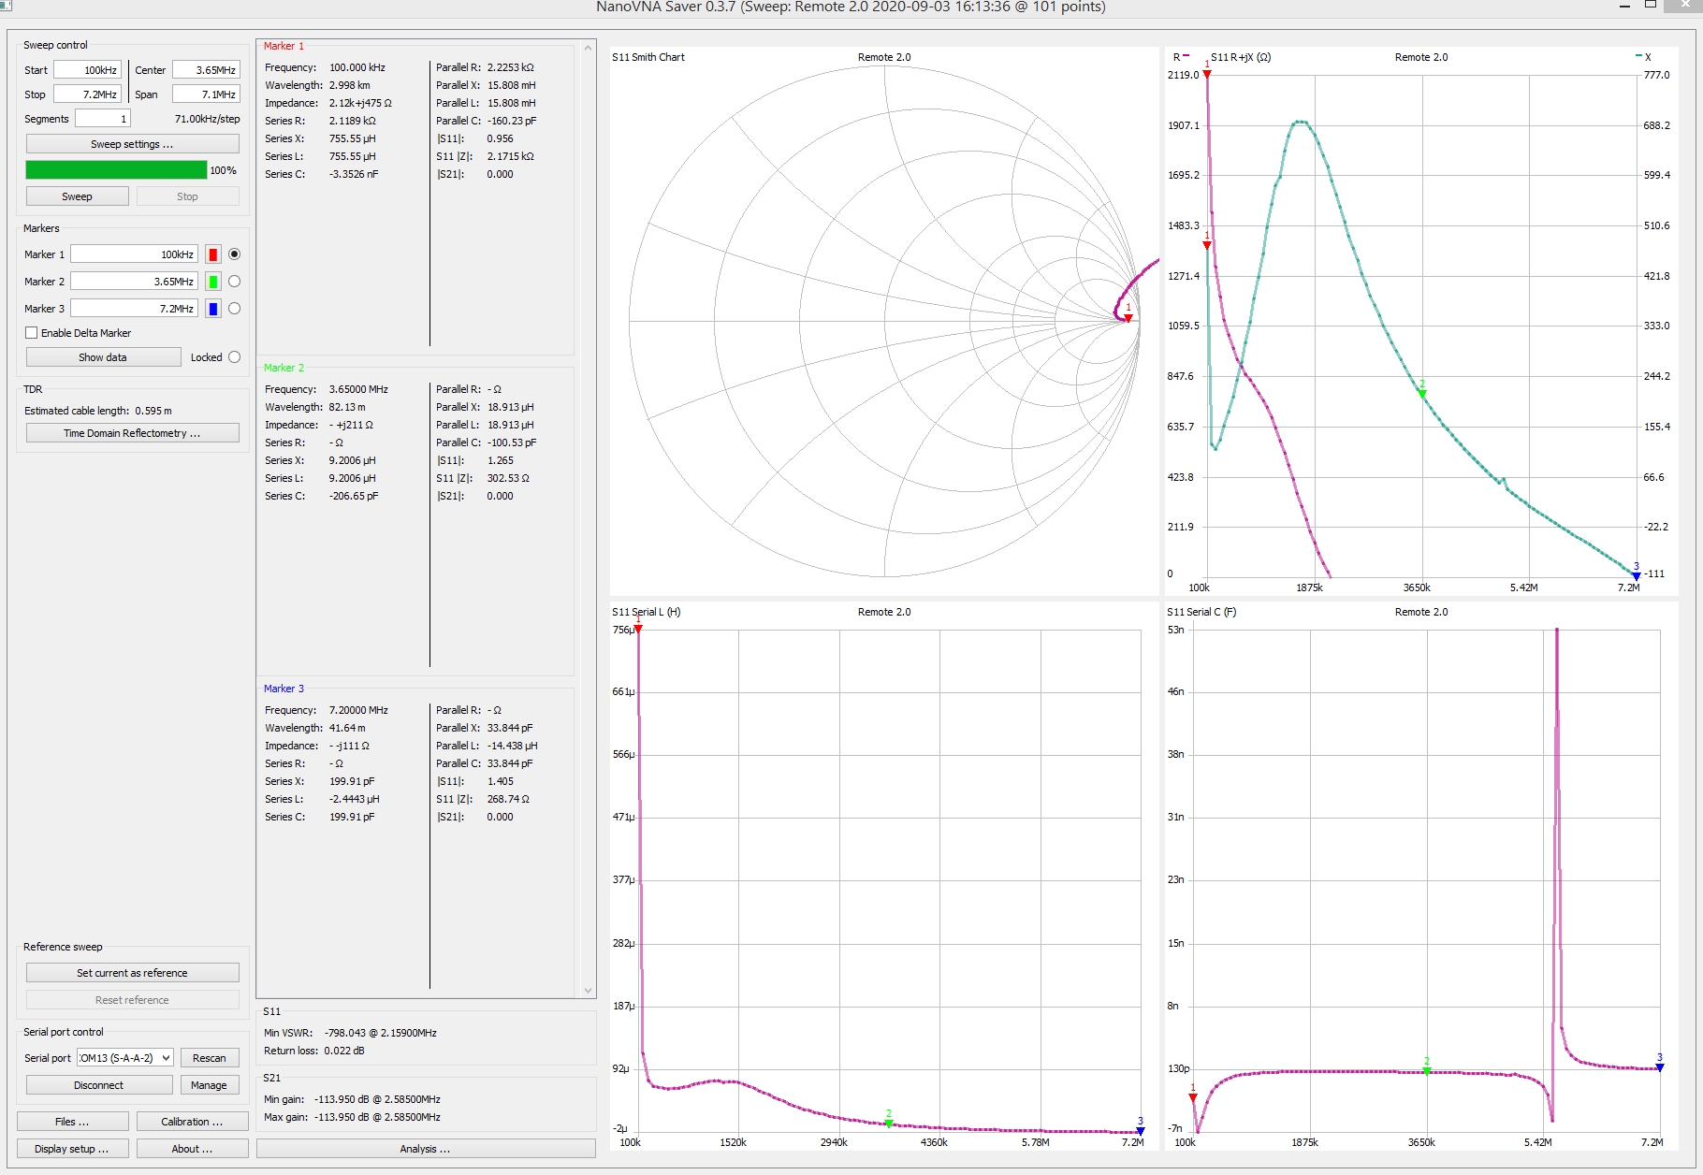
Task: Click the Start frequency field
Action: pos(87,70)
